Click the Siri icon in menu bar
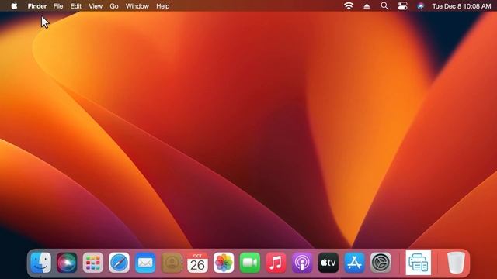 coord(421,6)
